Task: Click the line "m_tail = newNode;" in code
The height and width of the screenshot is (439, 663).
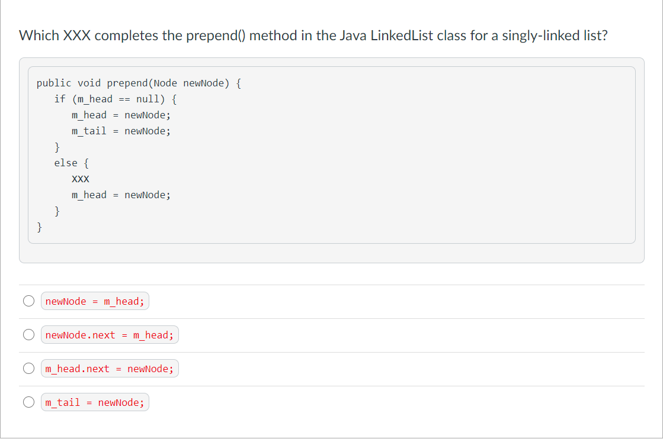Action: pos(121,131)
